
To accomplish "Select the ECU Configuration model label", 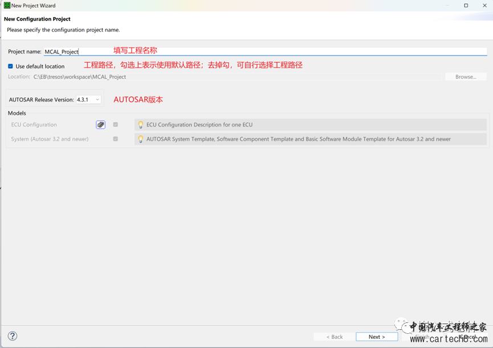I will (x=34, y=125).
